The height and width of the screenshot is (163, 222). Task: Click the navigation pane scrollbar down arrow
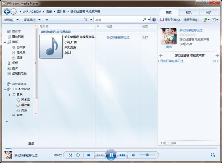point(36,114)
